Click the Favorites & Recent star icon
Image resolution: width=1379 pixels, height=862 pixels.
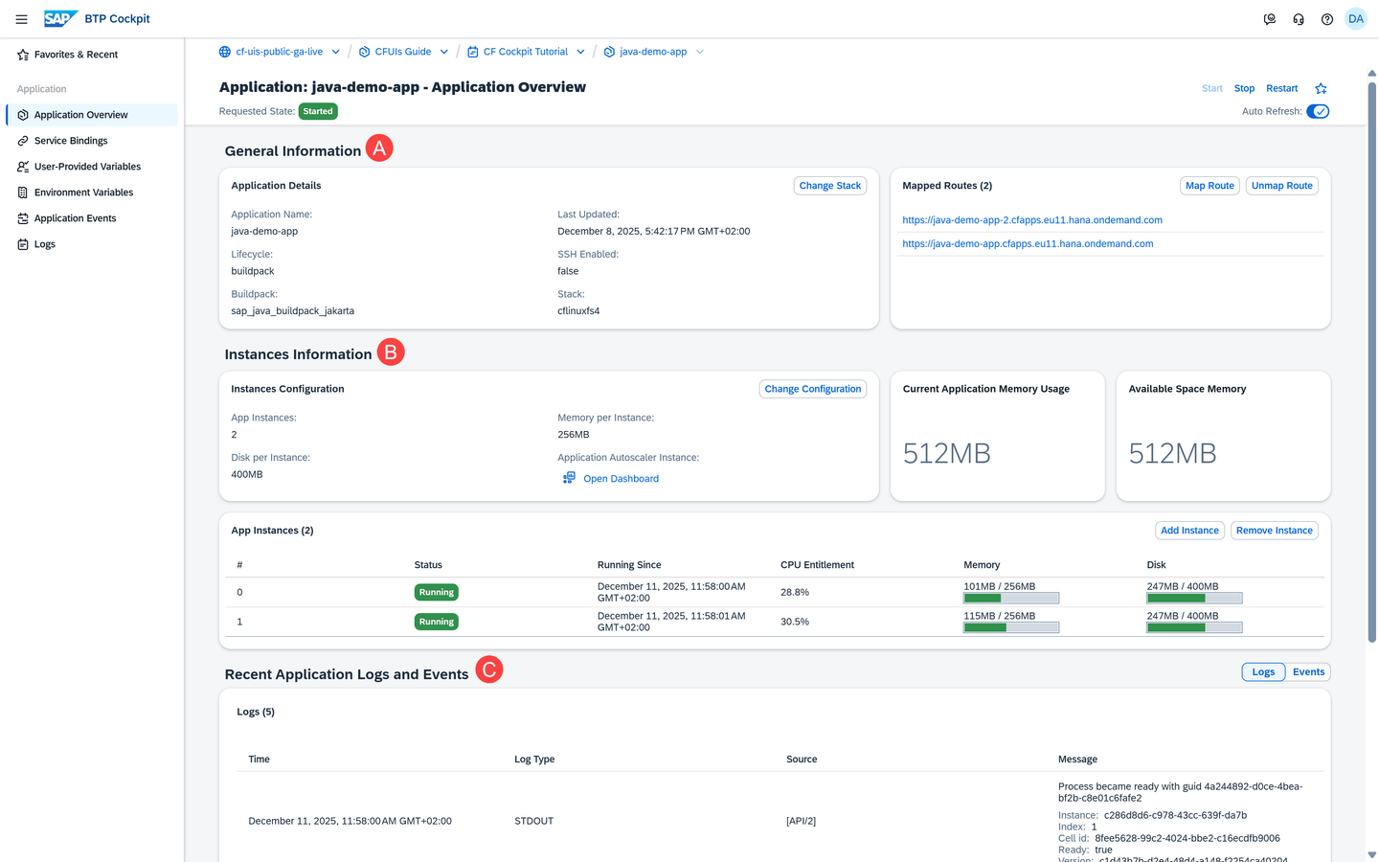(x=23, y=55)
